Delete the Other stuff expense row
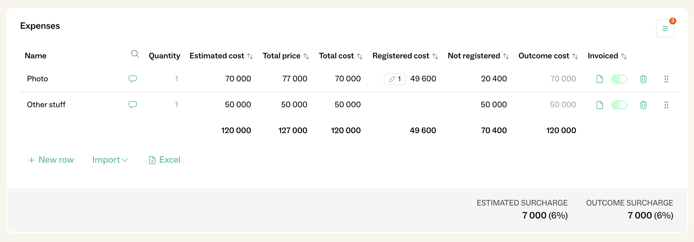 [x=643, y=105]
